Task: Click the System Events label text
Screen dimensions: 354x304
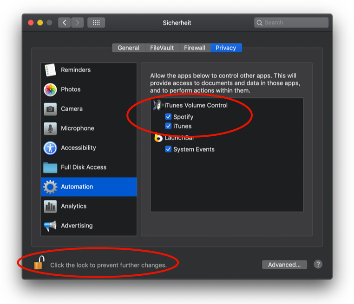Action: (x=194, y=149)
